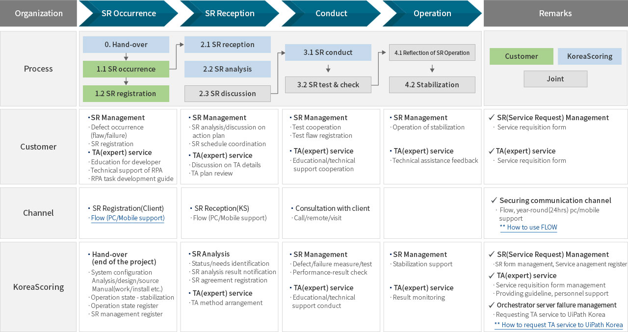
Task: Click checkmark next to Customer remarks TA(expert) service
Action: (492, 151)
